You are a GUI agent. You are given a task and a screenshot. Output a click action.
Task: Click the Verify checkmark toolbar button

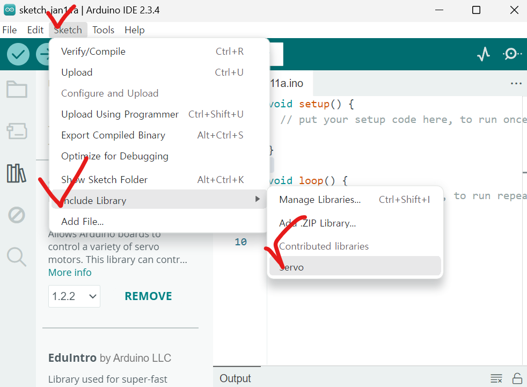click(18, 54)
